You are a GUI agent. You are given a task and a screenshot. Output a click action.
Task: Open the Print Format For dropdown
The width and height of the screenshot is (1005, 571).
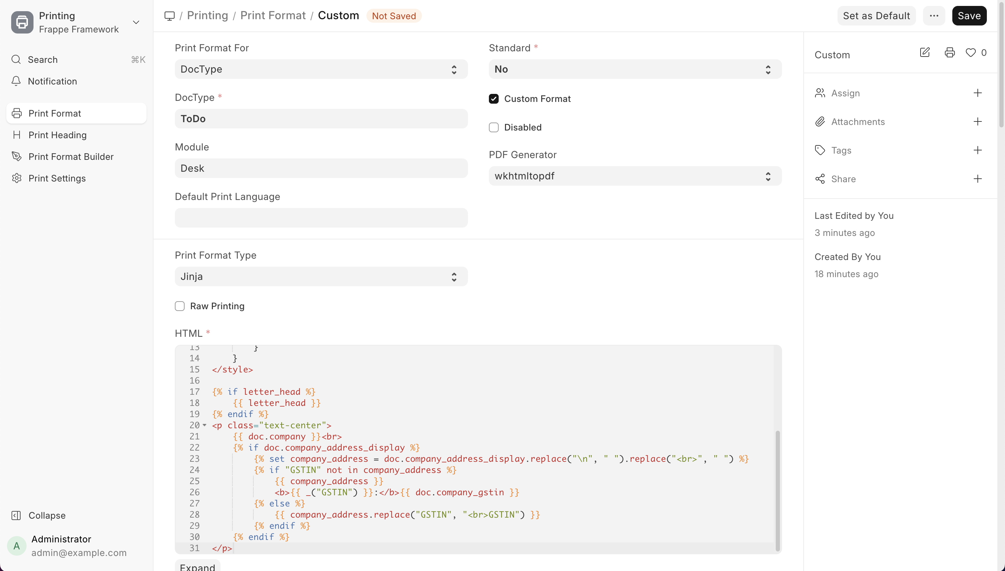pos(321,69)
